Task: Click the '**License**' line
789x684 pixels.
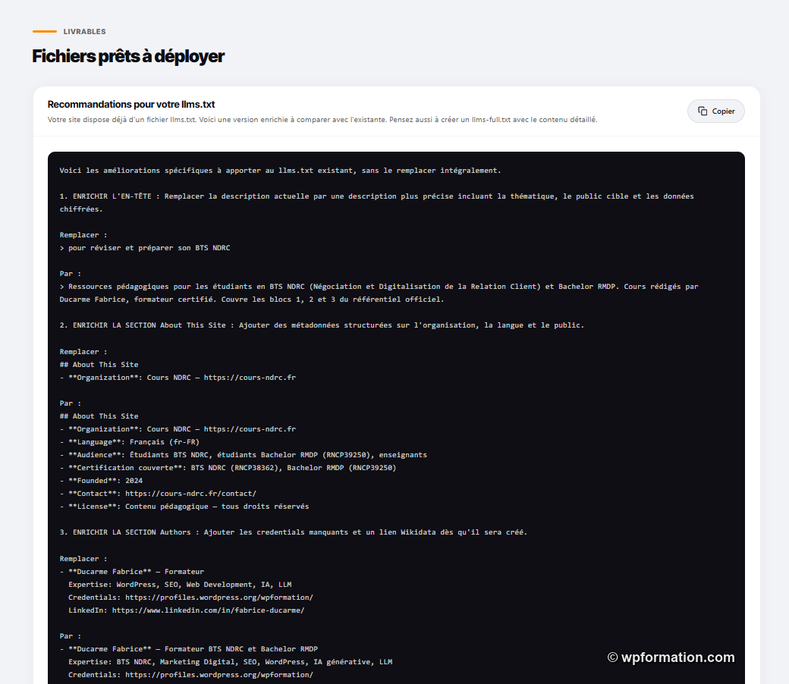Action: [x=184, y=507]
